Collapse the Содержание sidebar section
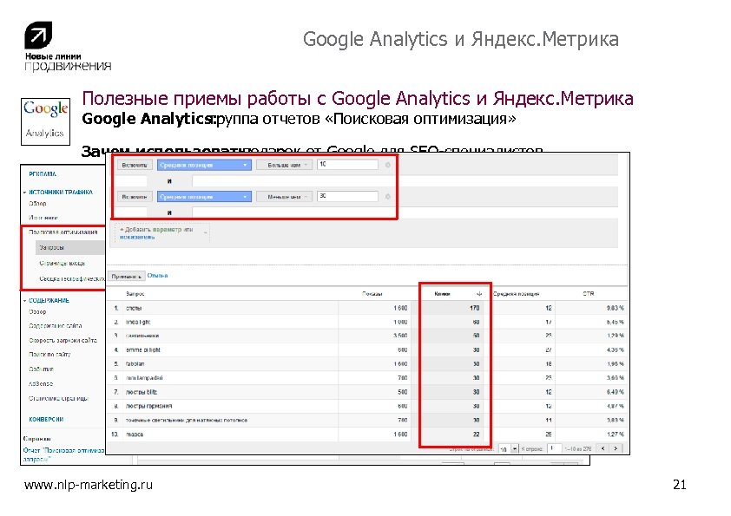Image resolution: width=731 pixels, height=516 pixels. coord(24,300)
